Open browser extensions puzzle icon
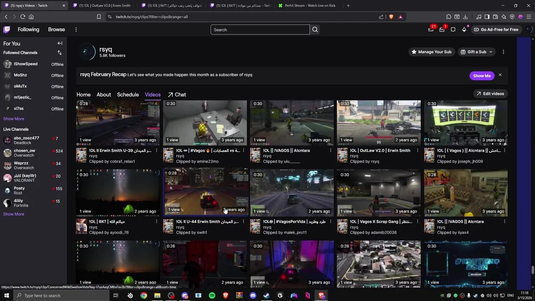The height and width of the screenshot is (301, 535). point(448,17)
